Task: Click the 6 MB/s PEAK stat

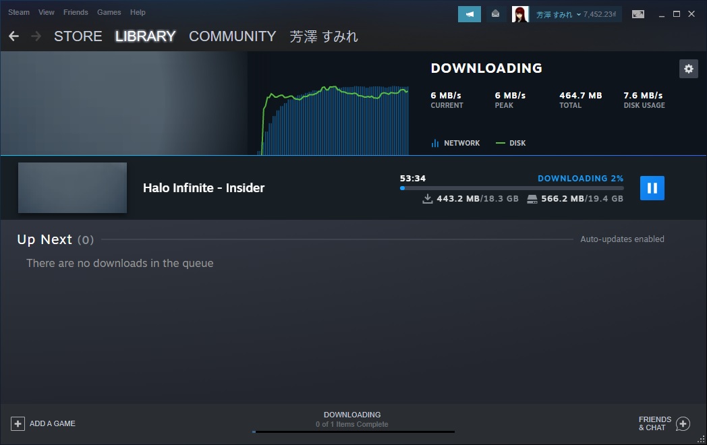Action: click(x=510, y=100)
